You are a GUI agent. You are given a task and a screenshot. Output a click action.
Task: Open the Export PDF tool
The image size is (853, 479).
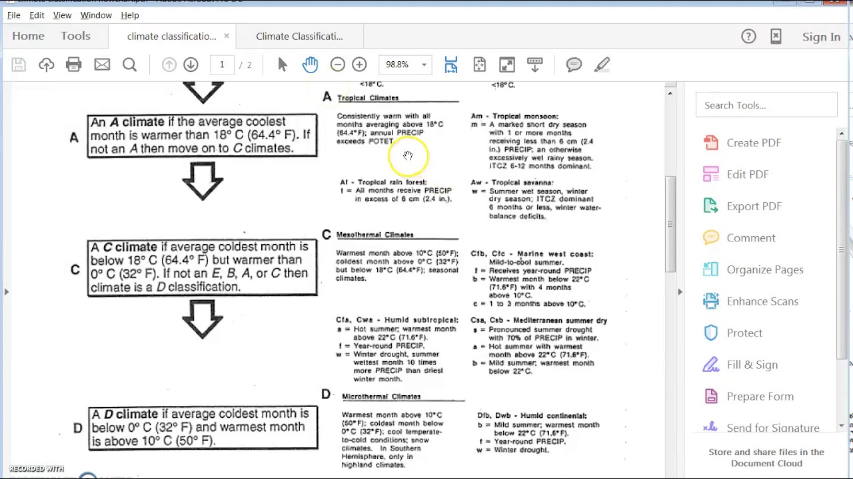point(754,206)
